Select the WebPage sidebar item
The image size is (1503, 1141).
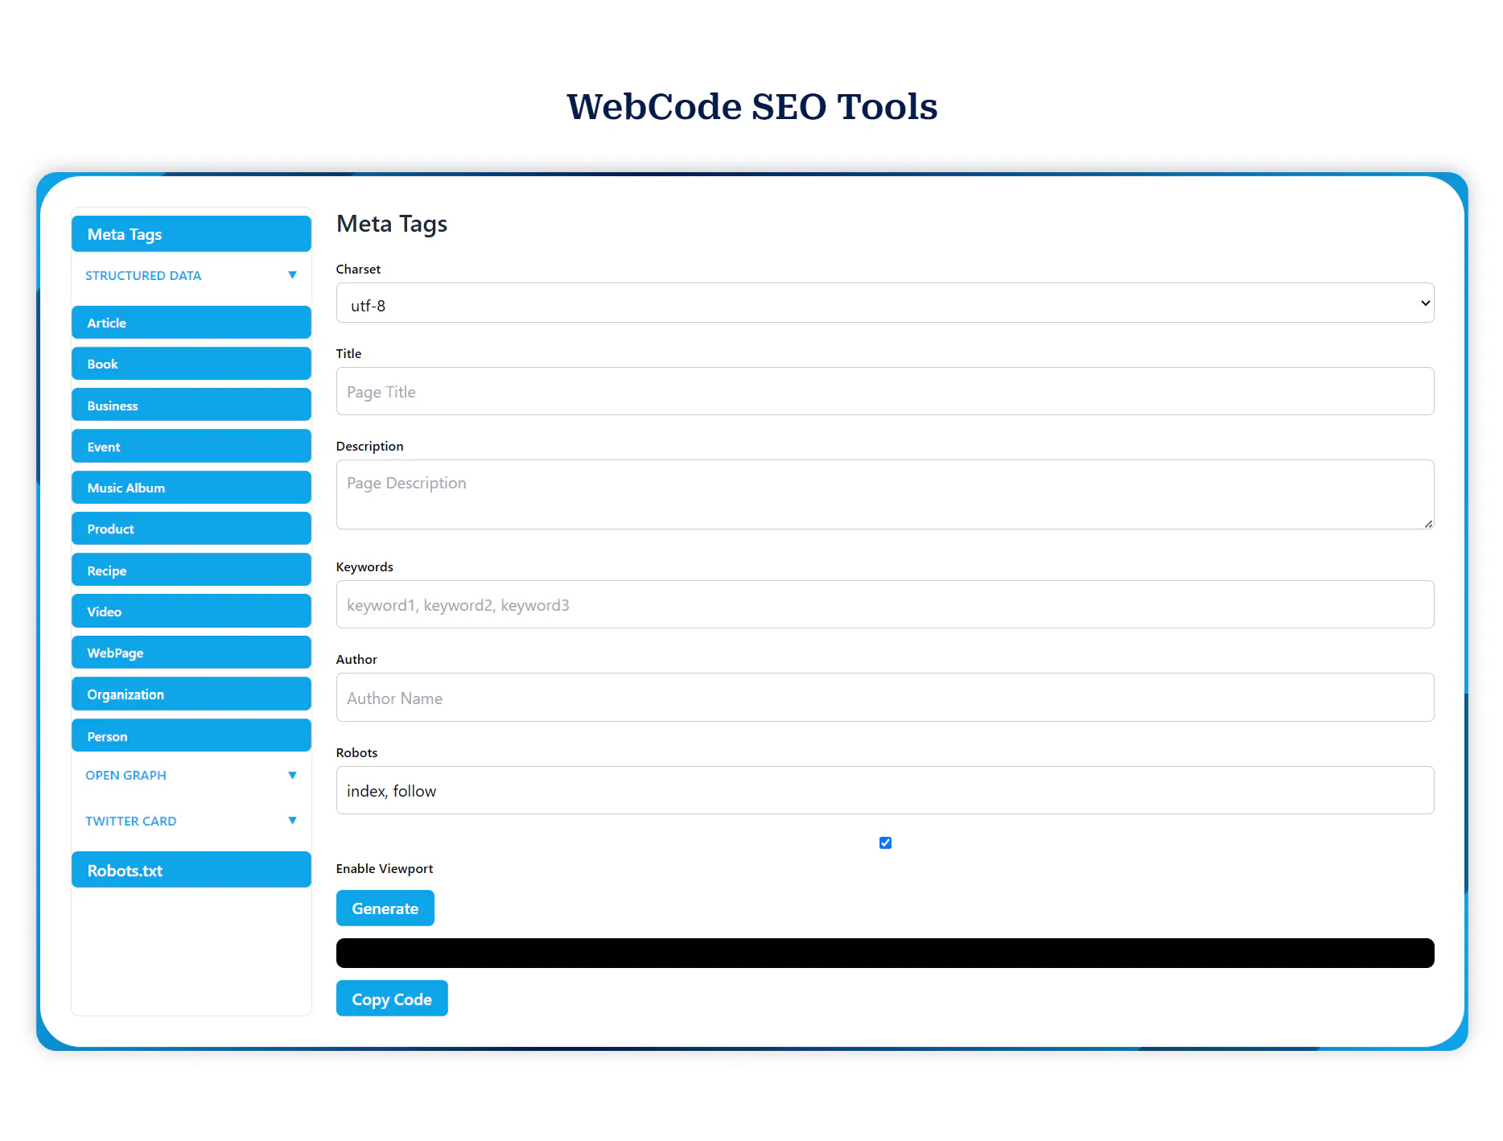[191, 653]
